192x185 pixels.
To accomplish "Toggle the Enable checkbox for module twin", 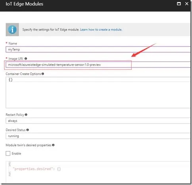I will click(x=8, y=153).
